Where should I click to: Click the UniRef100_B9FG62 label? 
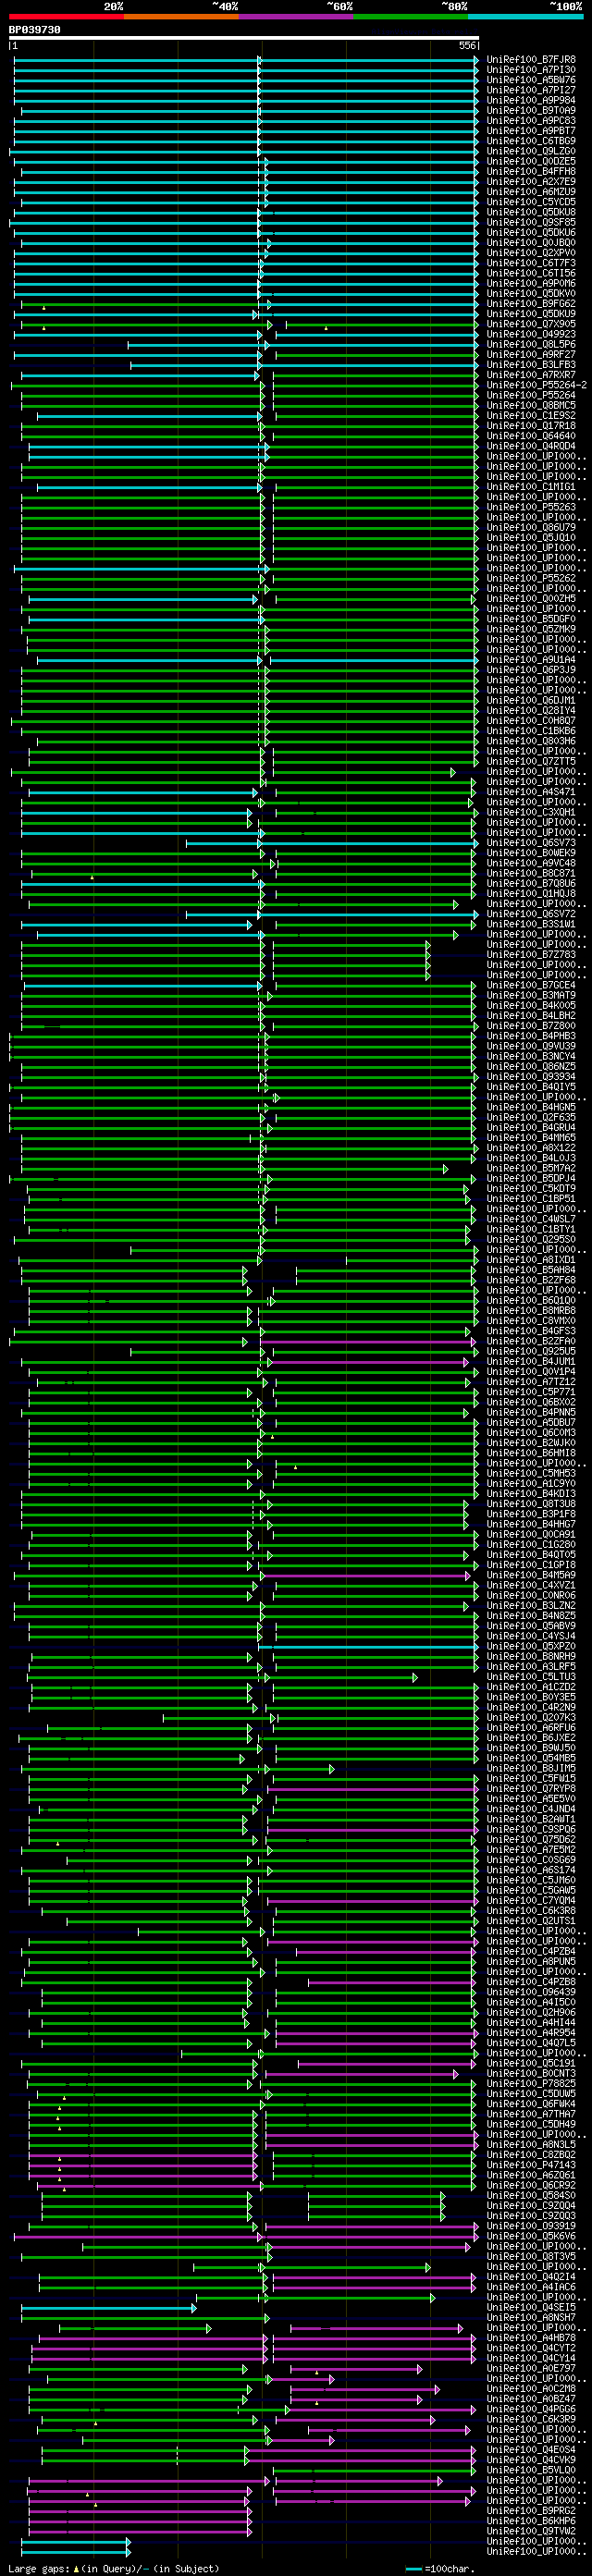(x=531, y=304)
